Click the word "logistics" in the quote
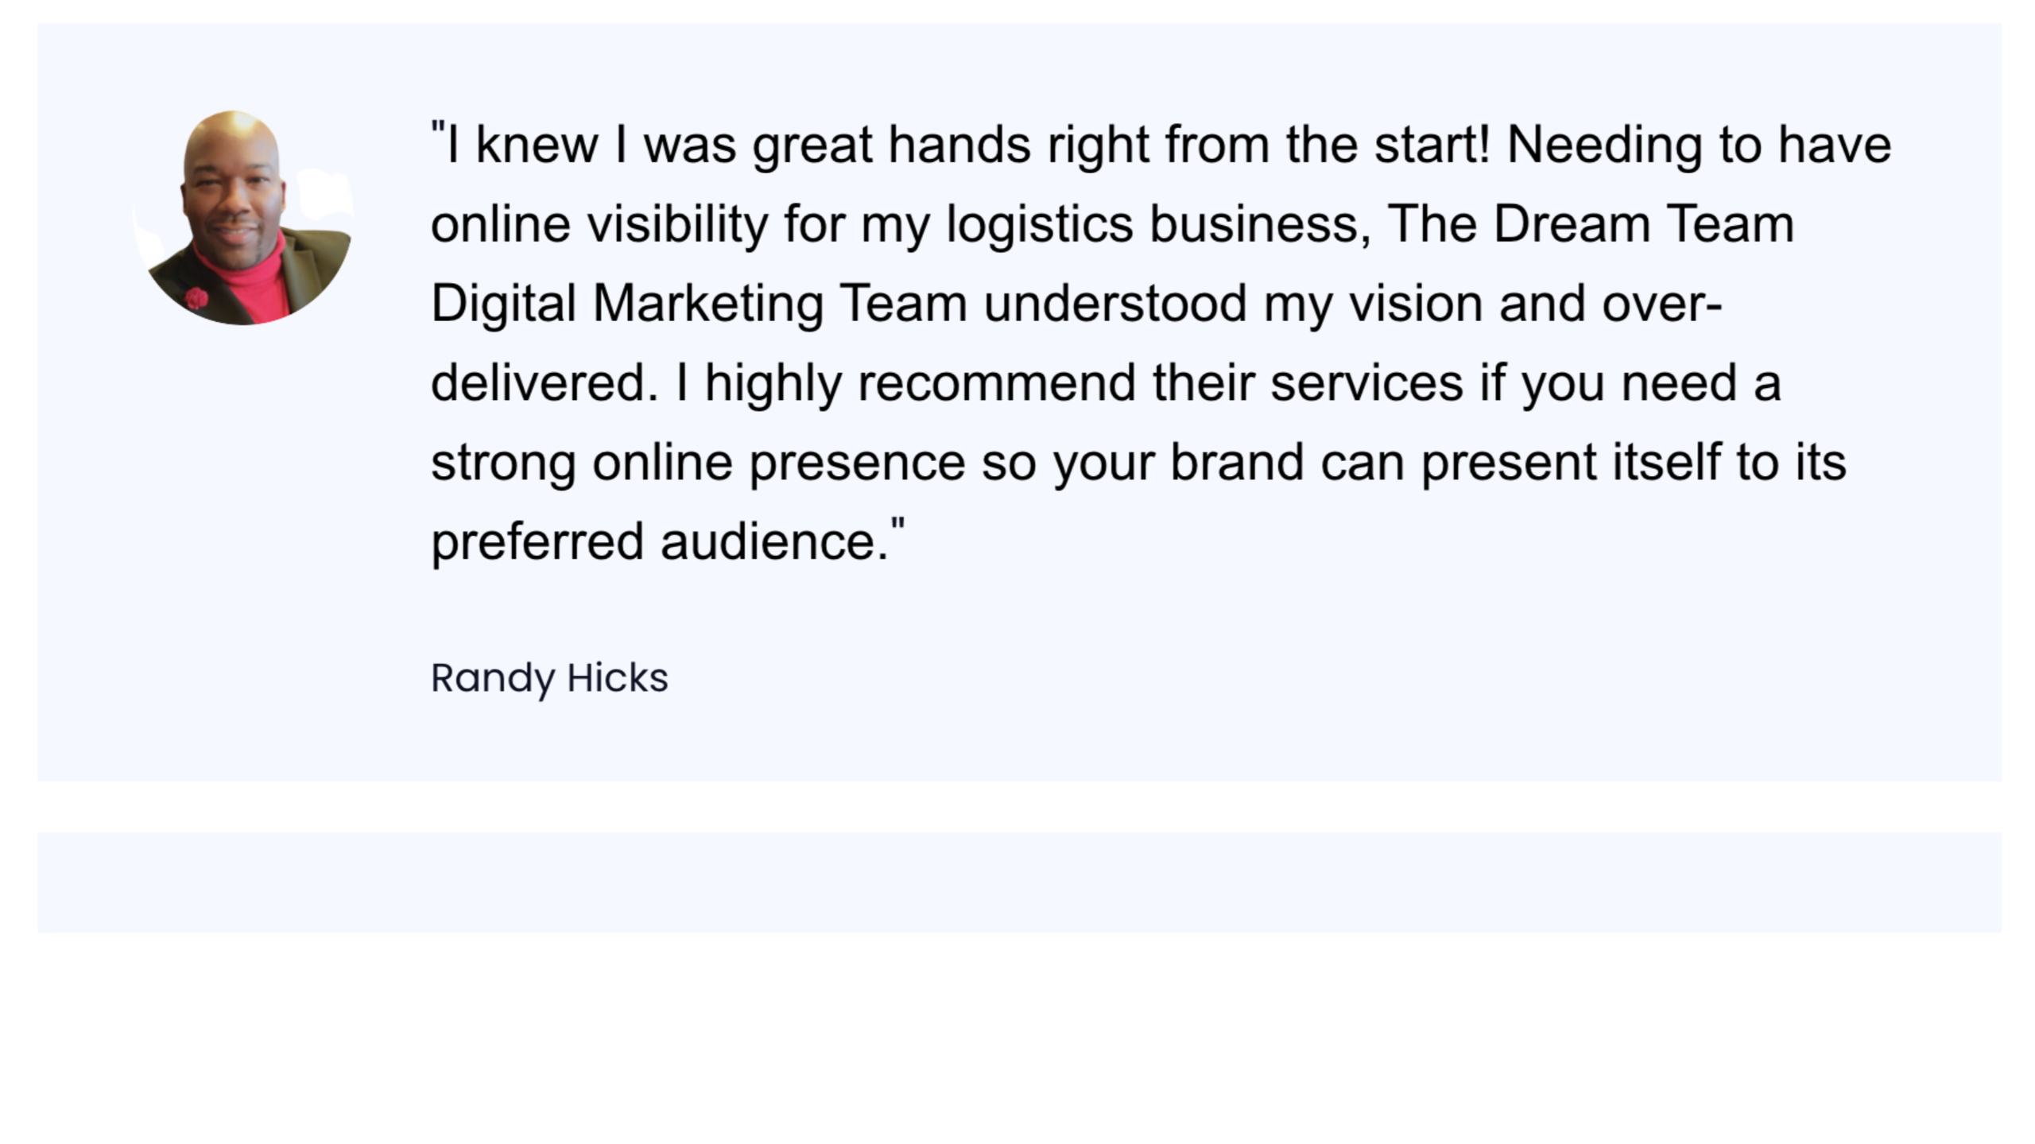The width and height of the screenshot is (2035, 1144). 1040,225
